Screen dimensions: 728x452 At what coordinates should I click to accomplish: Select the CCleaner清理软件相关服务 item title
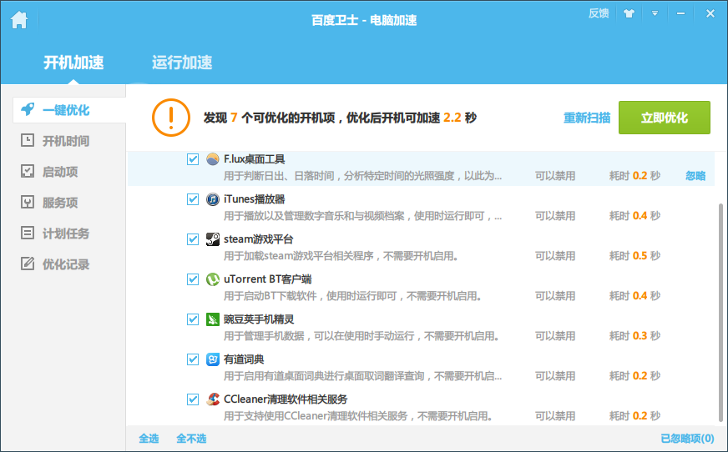(x=286, y=399)
